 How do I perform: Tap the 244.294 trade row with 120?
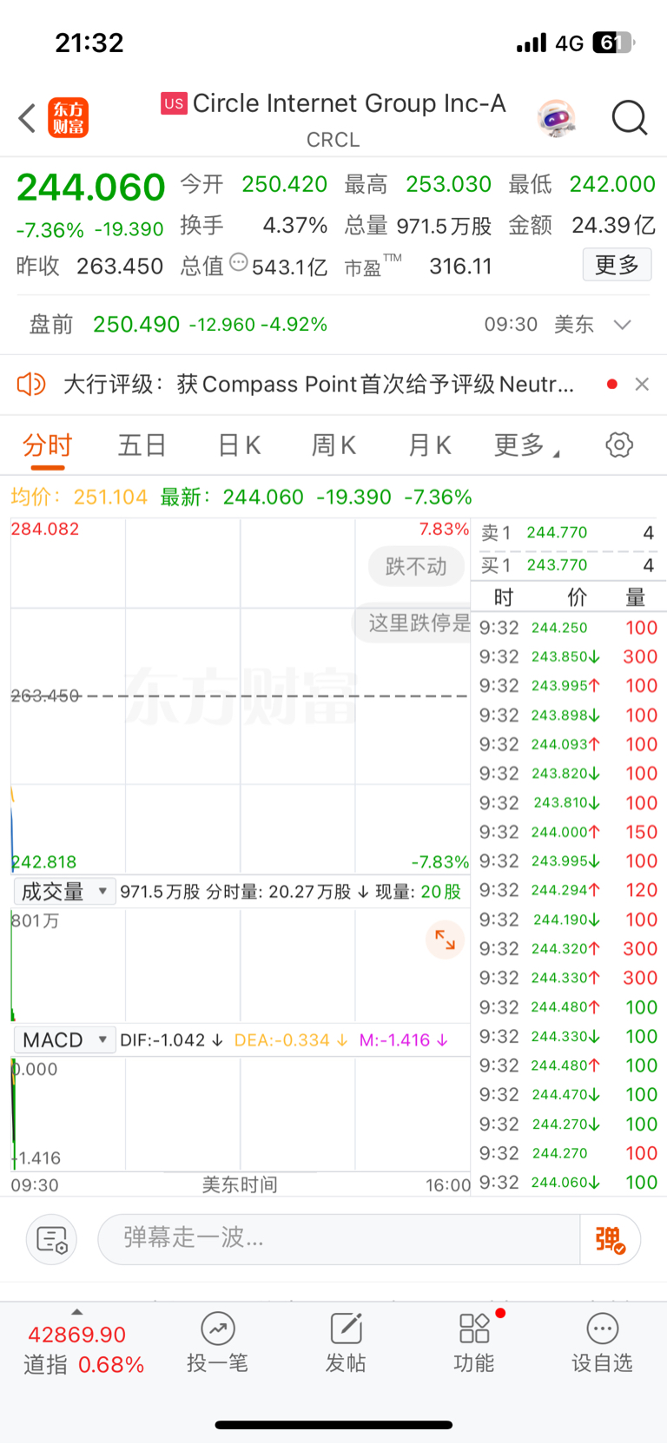[568, 891]
